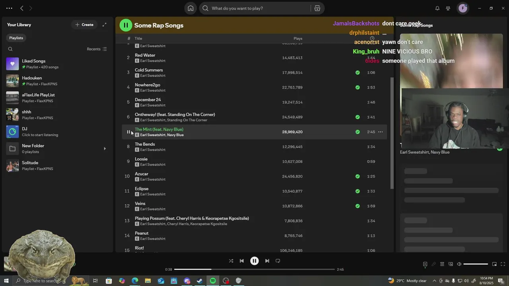Go to Spotify Home
The image size is (509, 286).
pyautogui.click(x=190, y=8)
